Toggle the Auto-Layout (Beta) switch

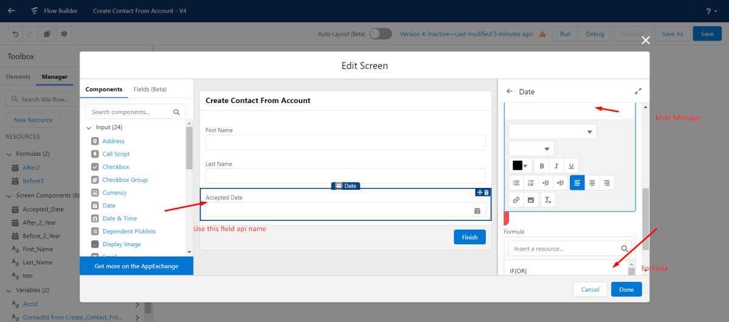[380, 34]
